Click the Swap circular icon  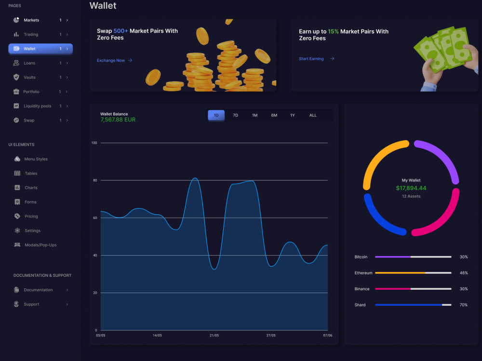tap(16, 120)
